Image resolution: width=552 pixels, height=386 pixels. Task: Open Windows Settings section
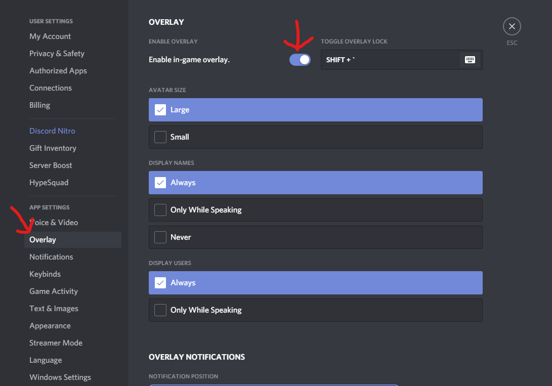pyautogui.click(x=60, y=377)
